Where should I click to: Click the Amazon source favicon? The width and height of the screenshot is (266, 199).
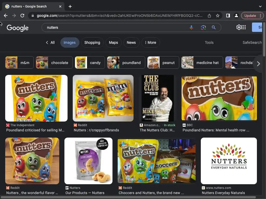click(x=141, y=125)
